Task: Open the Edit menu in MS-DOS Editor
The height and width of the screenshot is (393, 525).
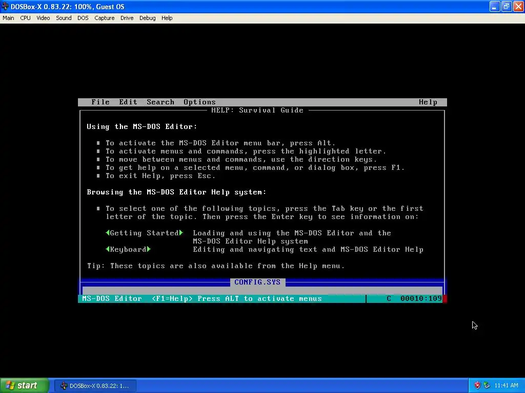Action: coord(128,102)
